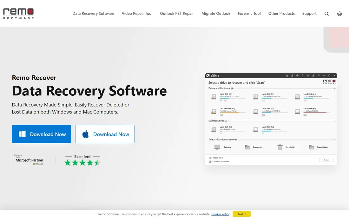The image size is (349, 218).
Task: Open the Cookie Policy link
Action: coord(221,214)
